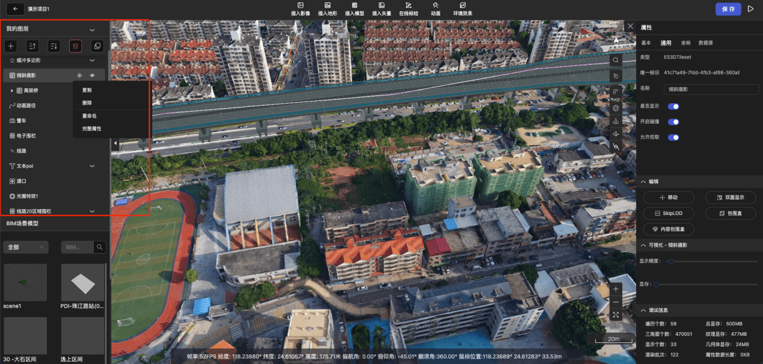Click the search magnifier in map toolbar
This screenshot has height=364, width=763.
pyautogui.click(x=616, y=60)
